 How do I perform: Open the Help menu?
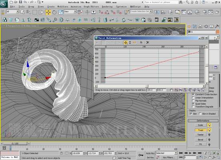(147, 7)
